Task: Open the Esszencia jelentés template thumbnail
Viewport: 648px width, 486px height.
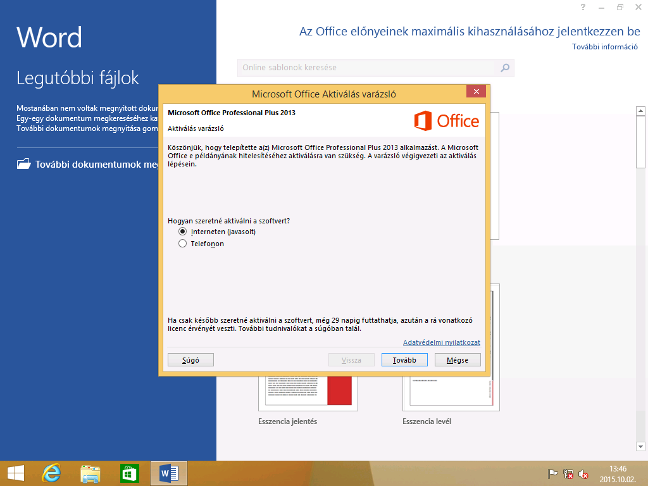Action: [x=308, y=393]
